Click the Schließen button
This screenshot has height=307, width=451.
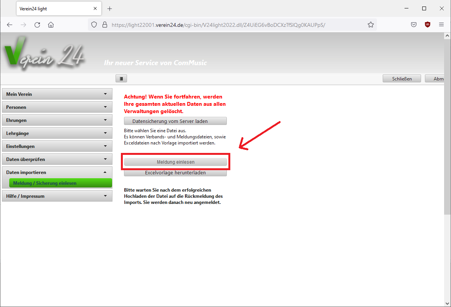(402, 79)
